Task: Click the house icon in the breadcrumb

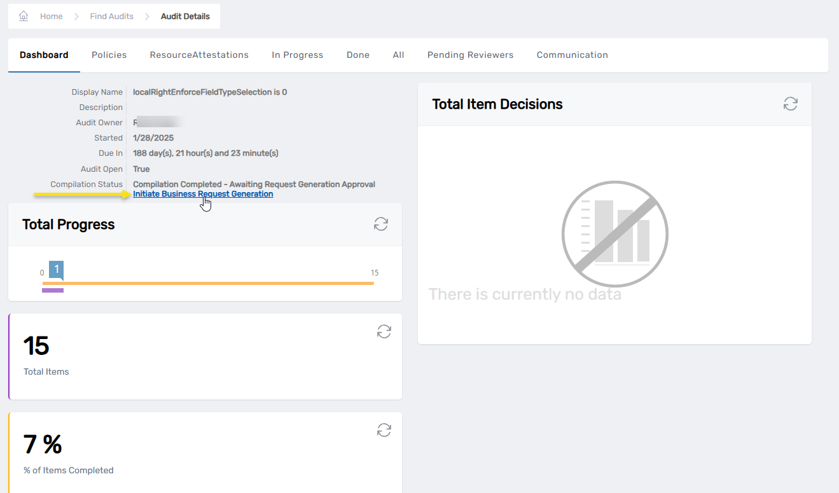Action: pyautogui.click(x=24, y=16)
